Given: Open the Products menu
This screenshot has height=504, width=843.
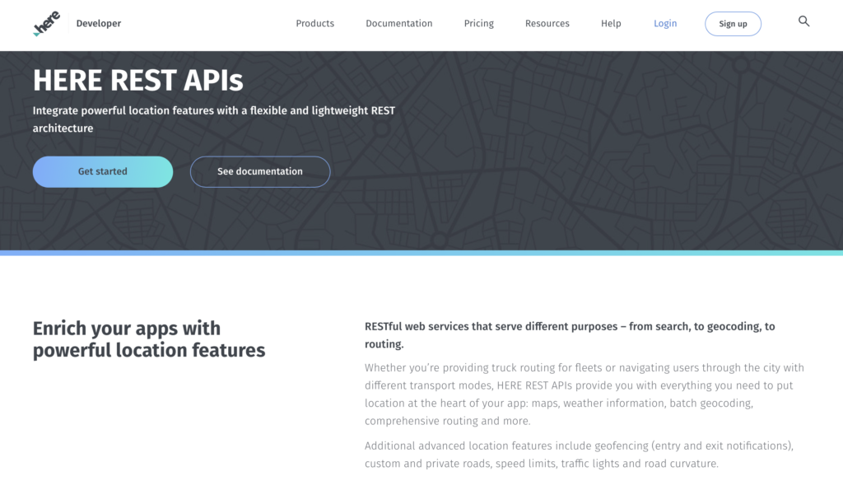Looking at the screenshot, I should click(315, 24).
